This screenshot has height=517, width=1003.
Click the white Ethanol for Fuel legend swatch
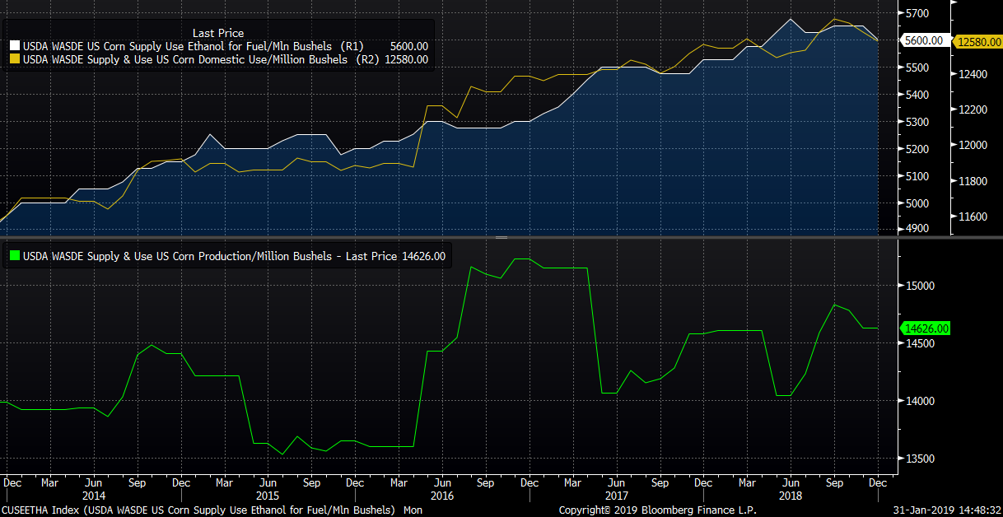tap(14, 47)
